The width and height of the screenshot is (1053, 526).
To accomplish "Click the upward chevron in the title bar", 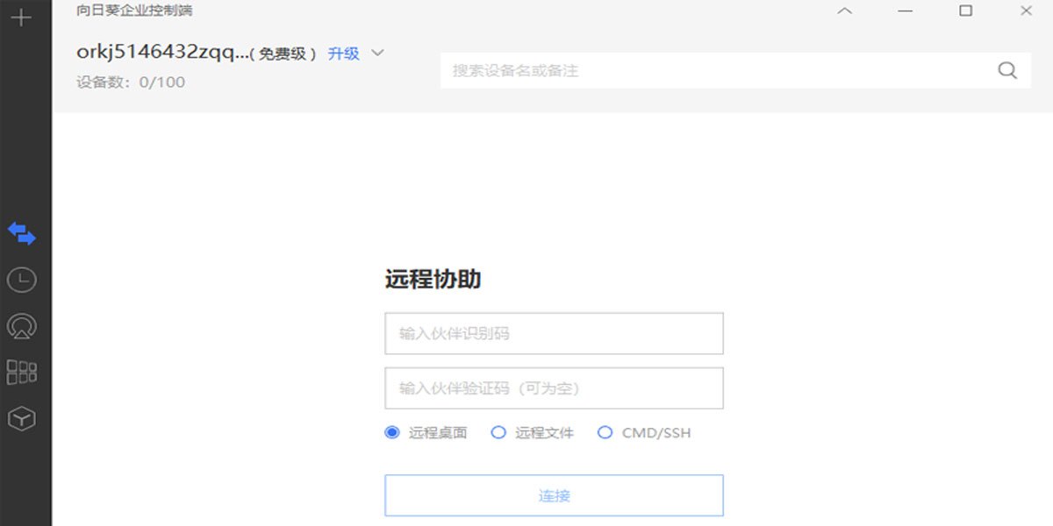I will pos(844,11).
